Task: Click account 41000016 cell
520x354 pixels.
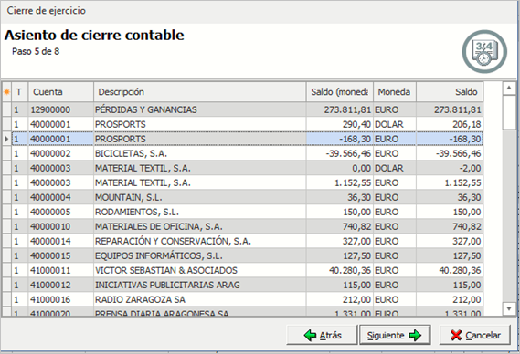Action: [61, 299]
